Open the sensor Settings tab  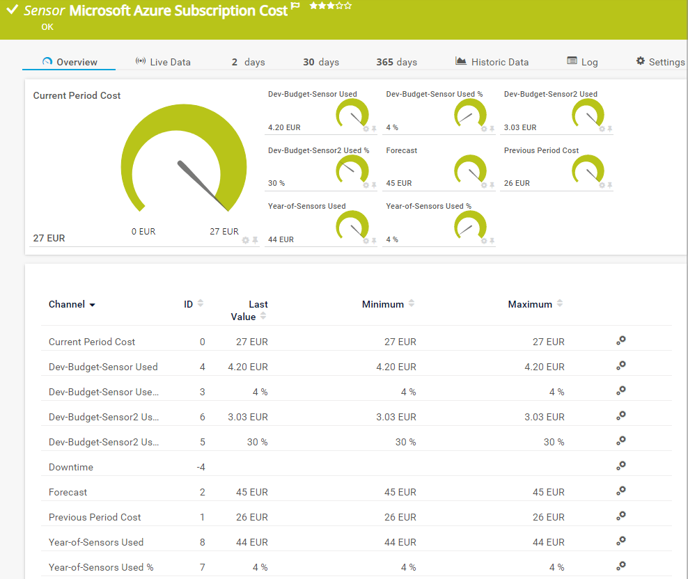point(660,62)
